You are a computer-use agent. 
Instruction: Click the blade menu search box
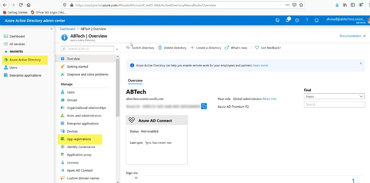pos(87,49)
